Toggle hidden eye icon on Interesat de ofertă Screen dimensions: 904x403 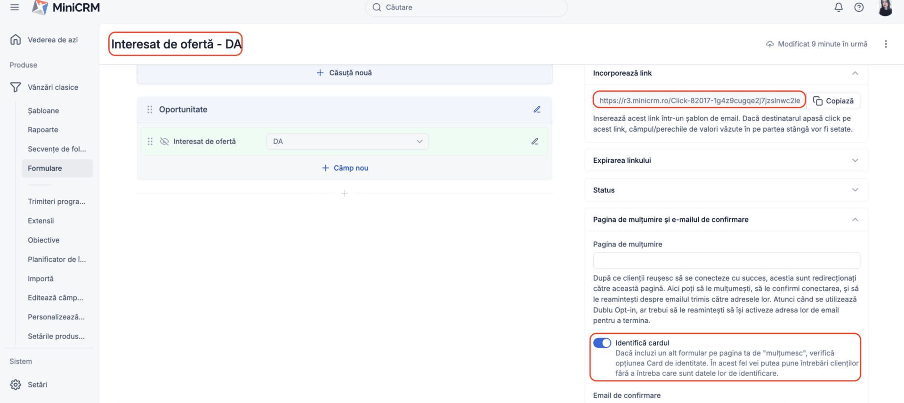point(164,142)
